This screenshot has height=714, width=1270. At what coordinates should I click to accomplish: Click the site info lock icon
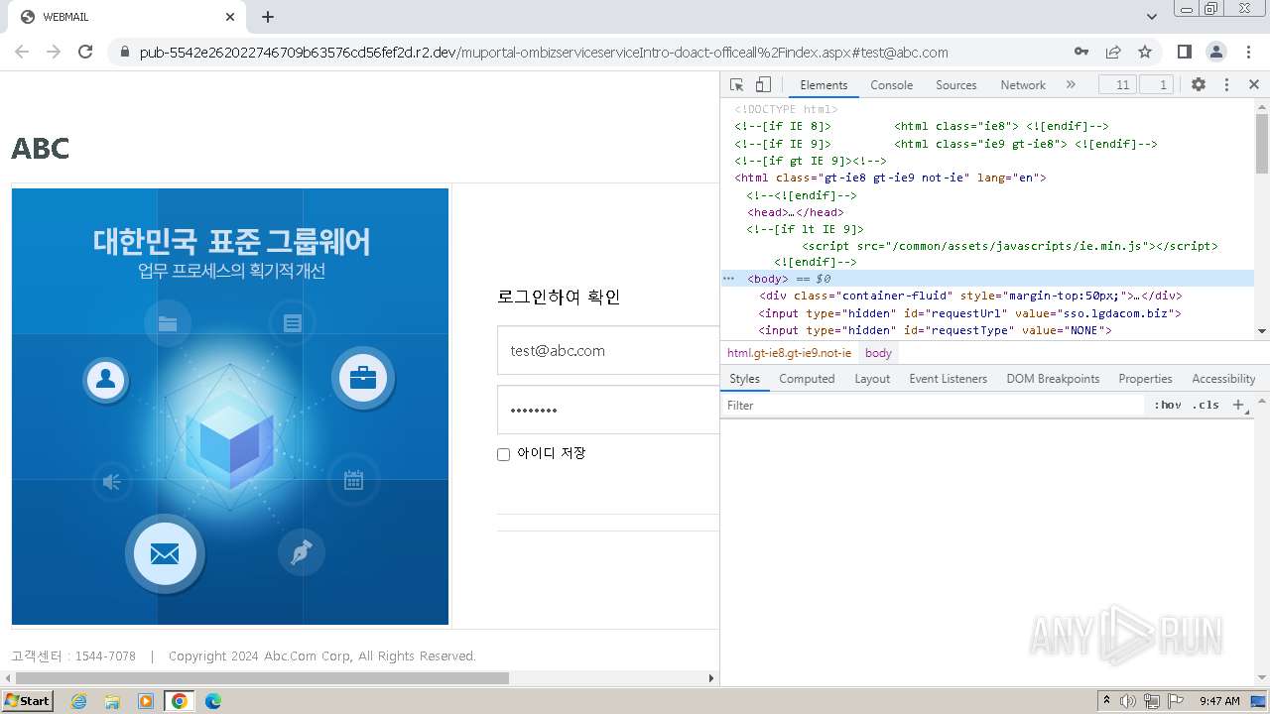coord(124,53)
